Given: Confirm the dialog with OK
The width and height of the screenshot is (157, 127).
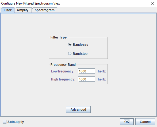Looking at the screenshot, I should pyautogui.click(x=127, y=122).
